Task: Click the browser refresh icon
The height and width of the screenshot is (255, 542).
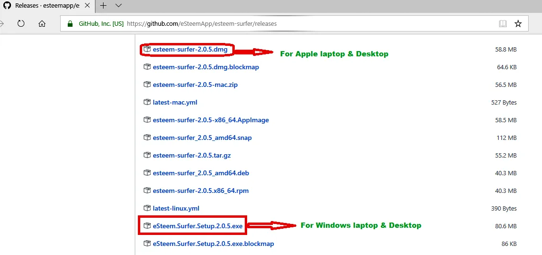Action: (21, 23)
